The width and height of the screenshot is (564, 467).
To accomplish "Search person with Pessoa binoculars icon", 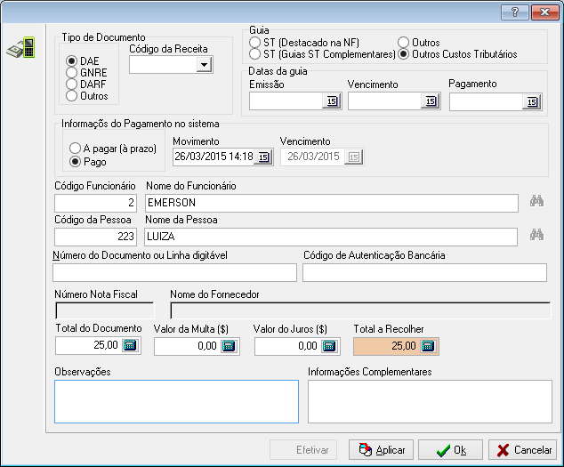I will point(536,236).
